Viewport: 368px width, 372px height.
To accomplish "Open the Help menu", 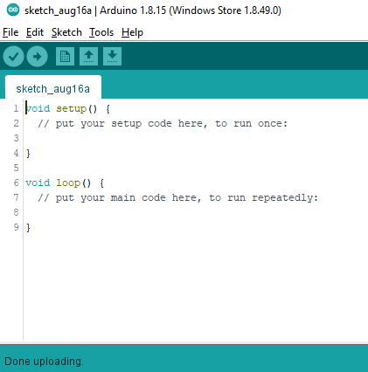I will tap(132, 32).
